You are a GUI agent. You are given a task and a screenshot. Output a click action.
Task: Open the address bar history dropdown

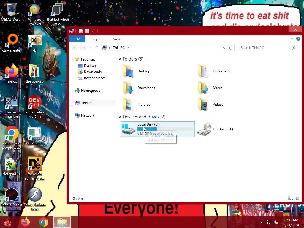[x=224, y=48]
